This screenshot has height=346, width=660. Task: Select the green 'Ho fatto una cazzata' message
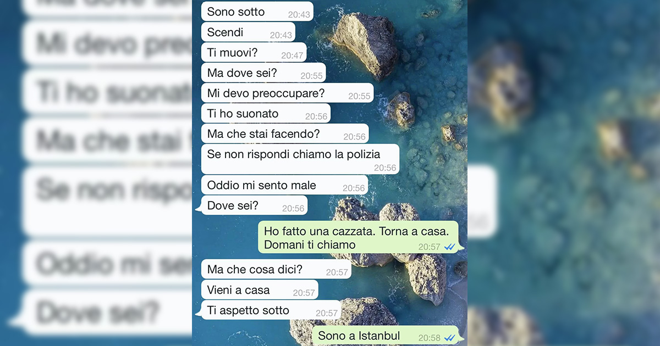pyautogui.click(x=361, y=237)
